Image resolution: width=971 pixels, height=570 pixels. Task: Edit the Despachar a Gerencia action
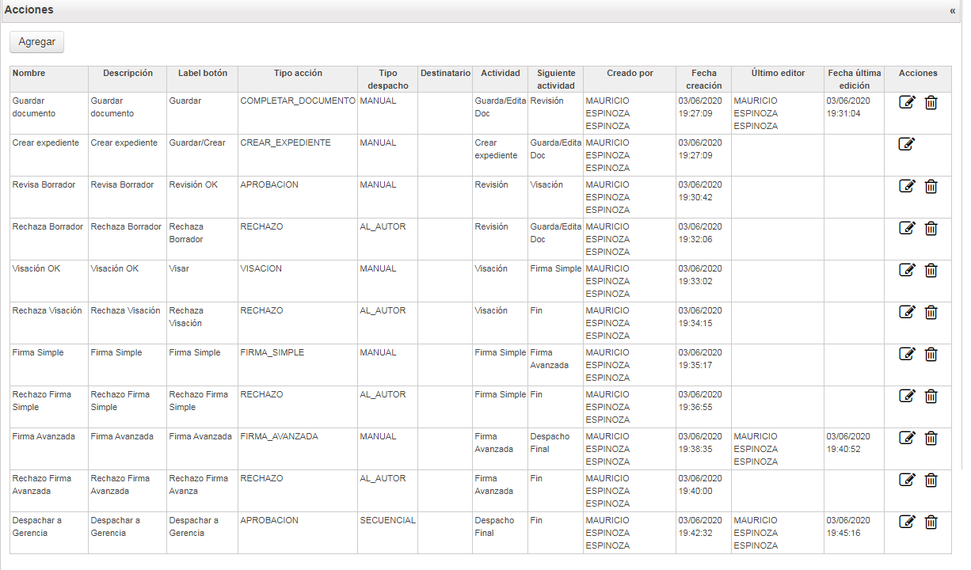[908, 522]
